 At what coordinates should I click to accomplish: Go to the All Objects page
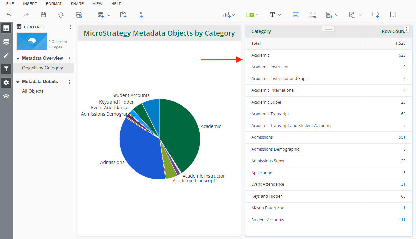(33, 91)
